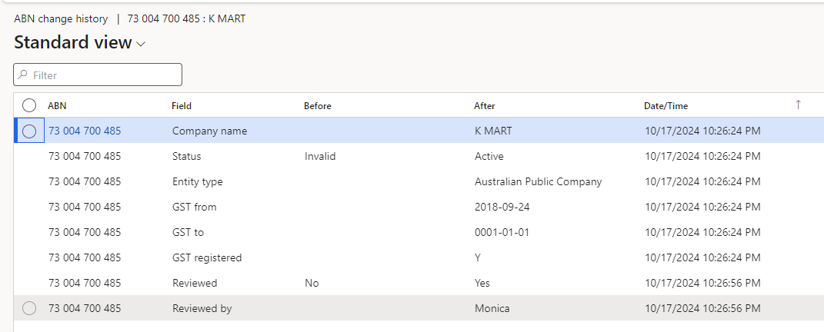Click into the Filter input field
Viewport: 824px width, 332px height.
coord(104,75)
